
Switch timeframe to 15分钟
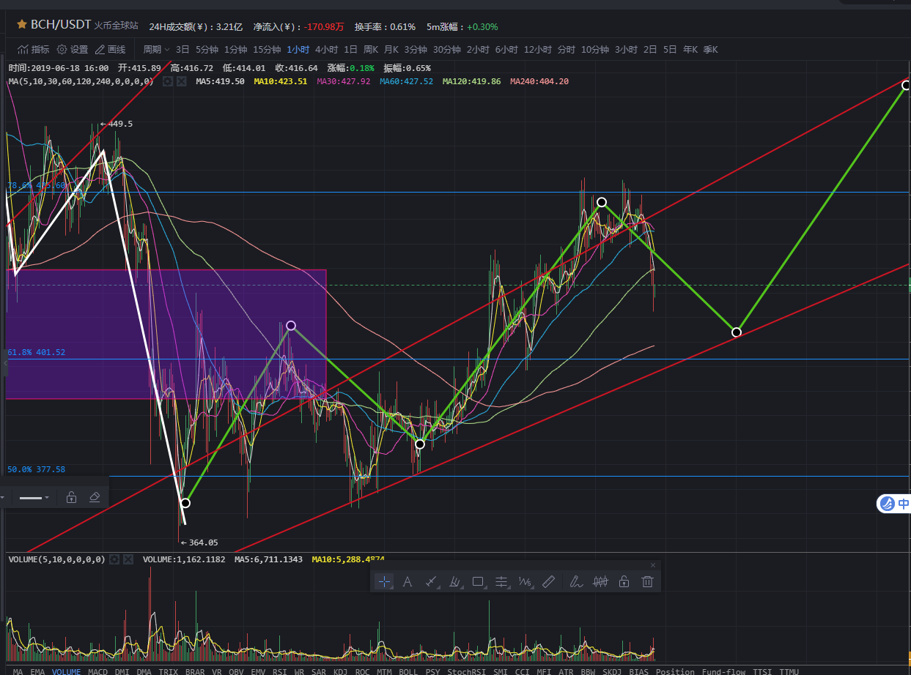pos(267,50)
